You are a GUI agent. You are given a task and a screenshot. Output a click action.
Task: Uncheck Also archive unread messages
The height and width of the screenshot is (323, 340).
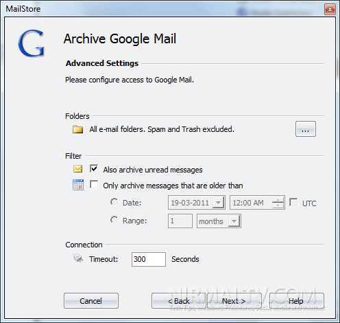click(94, 169)
